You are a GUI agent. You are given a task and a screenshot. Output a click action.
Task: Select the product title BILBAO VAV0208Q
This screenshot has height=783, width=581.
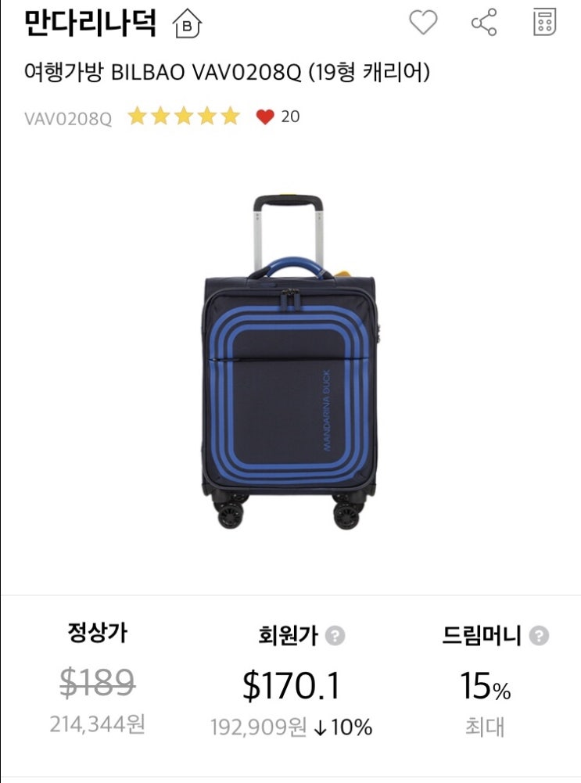tap(227, 73)
